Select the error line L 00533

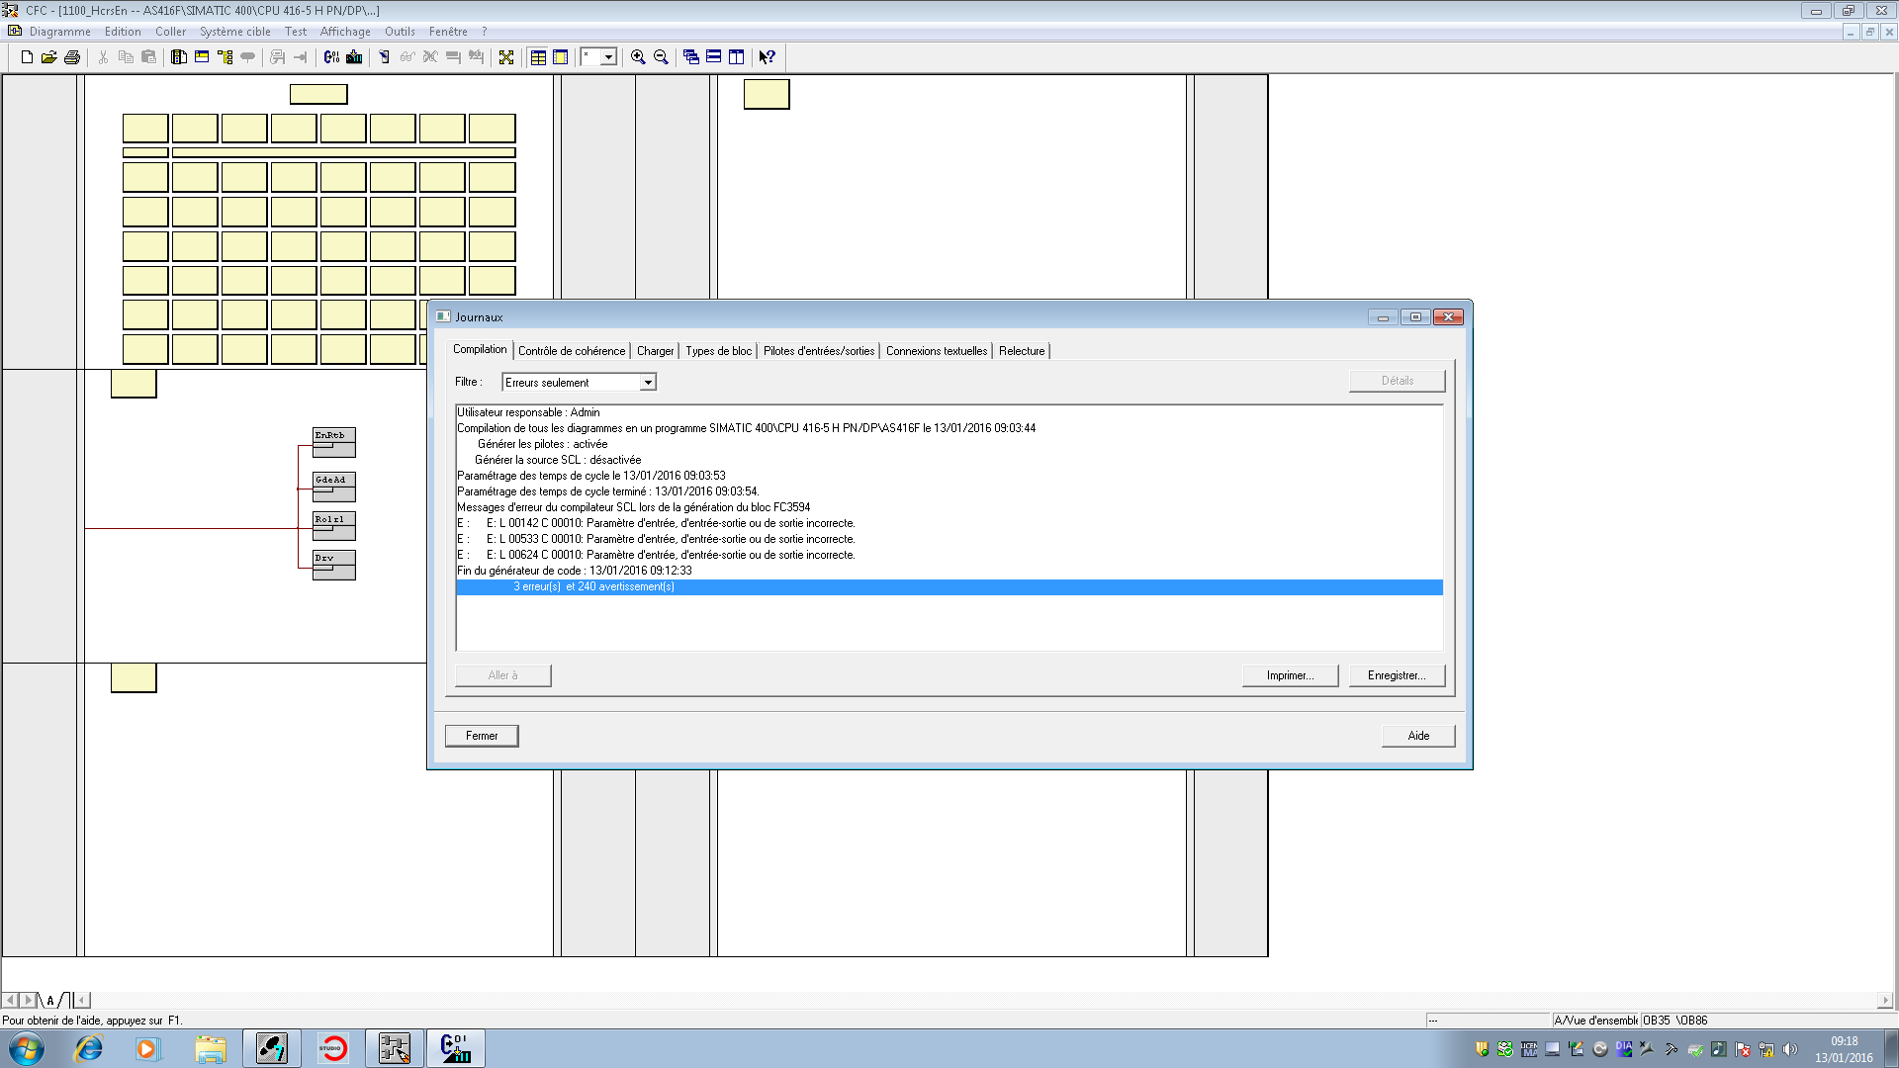[x=673, y=539]
